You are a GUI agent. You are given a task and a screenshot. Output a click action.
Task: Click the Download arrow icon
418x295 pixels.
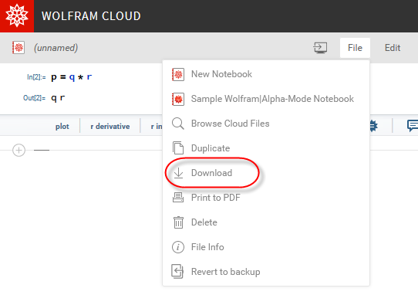(x=178, y=173)
